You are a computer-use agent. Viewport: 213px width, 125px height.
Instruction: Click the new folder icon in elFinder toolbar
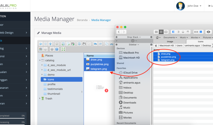[63, 44]
